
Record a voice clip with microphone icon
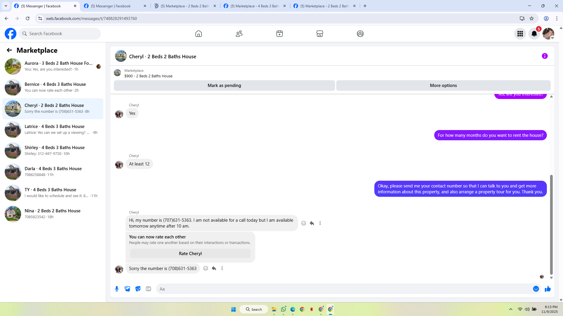(x=117, y=289)
